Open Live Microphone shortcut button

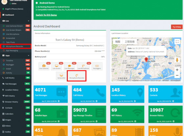click(83, 66)
